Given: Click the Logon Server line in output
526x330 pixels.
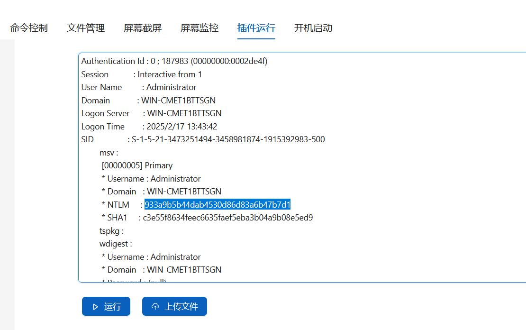Looking at the screenshot, I should point(151,113).
